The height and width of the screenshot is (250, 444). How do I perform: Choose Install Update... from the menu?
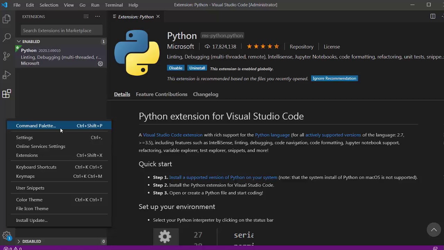coord(59,220)
